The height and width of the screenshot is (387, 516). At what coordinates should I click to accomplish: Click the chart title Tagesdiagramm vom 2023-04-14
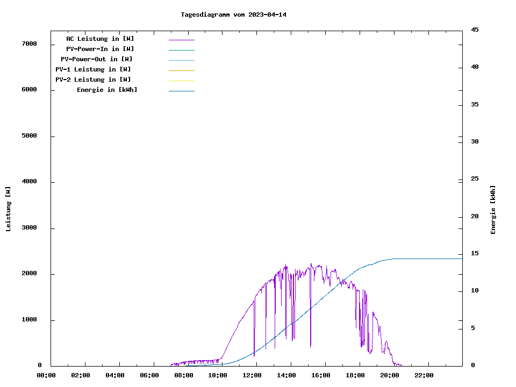233,15
